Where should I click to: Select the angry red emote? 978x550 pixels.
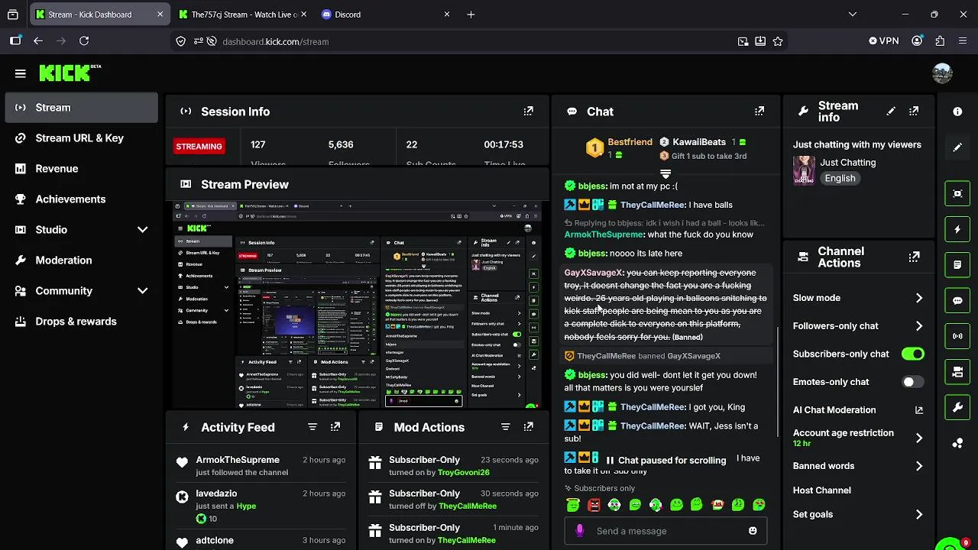tap(594, 505)
